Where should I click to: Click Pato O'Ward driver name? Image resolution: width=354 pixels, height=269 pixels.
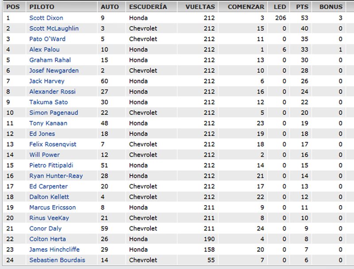point(47,39)
